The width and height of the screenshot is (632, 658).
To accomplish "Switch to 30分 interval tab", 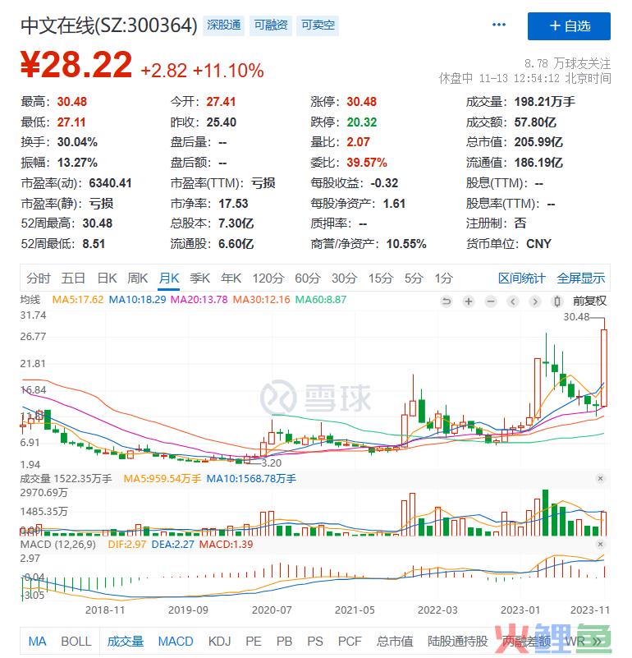I will (x=344, y=278).
